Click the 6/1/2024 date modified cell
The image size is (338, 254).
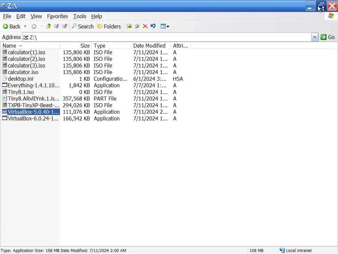click(150, 79)
